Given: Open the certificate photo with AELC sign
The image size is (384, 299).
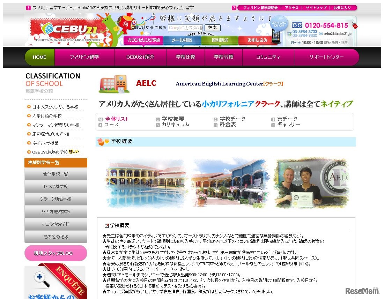Looking at the screenshot, I should (312, 183).
